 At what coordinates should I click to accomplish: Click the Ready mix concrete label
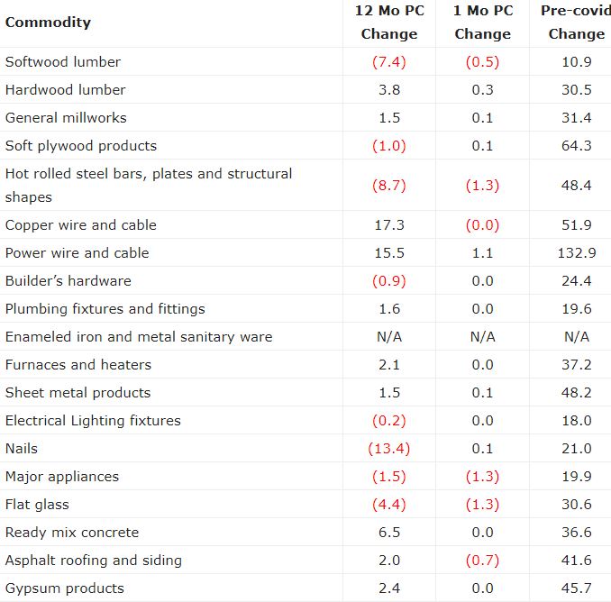[x=72, y=533]
